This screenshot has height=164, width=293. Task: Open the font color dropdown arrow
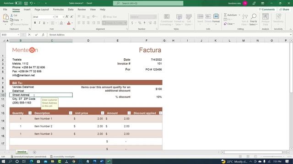click(72, 23)
